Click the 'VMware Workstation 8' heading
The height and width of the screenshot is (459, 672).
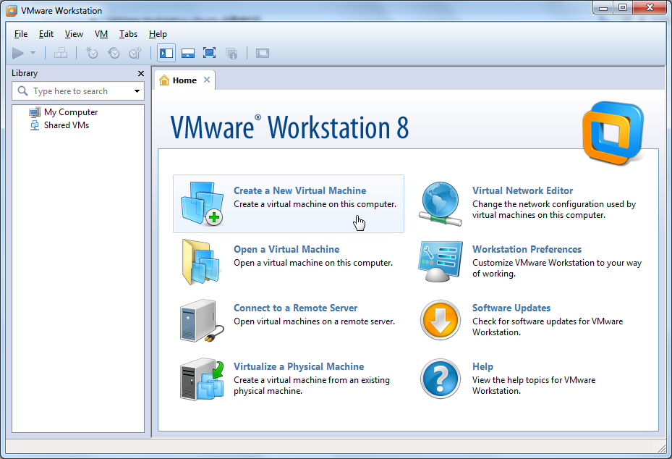coord(289,127)
